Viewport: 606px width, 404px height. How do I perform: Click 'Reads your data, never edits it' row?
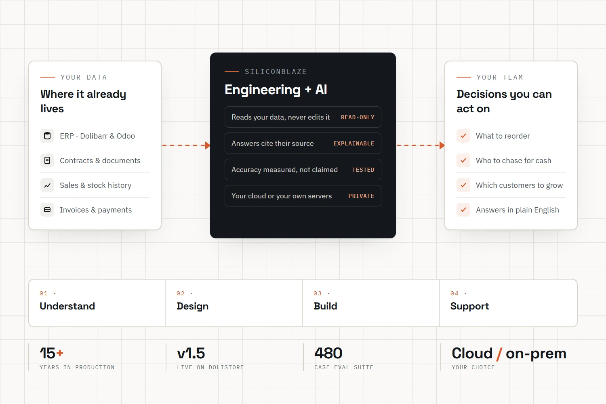303,117
